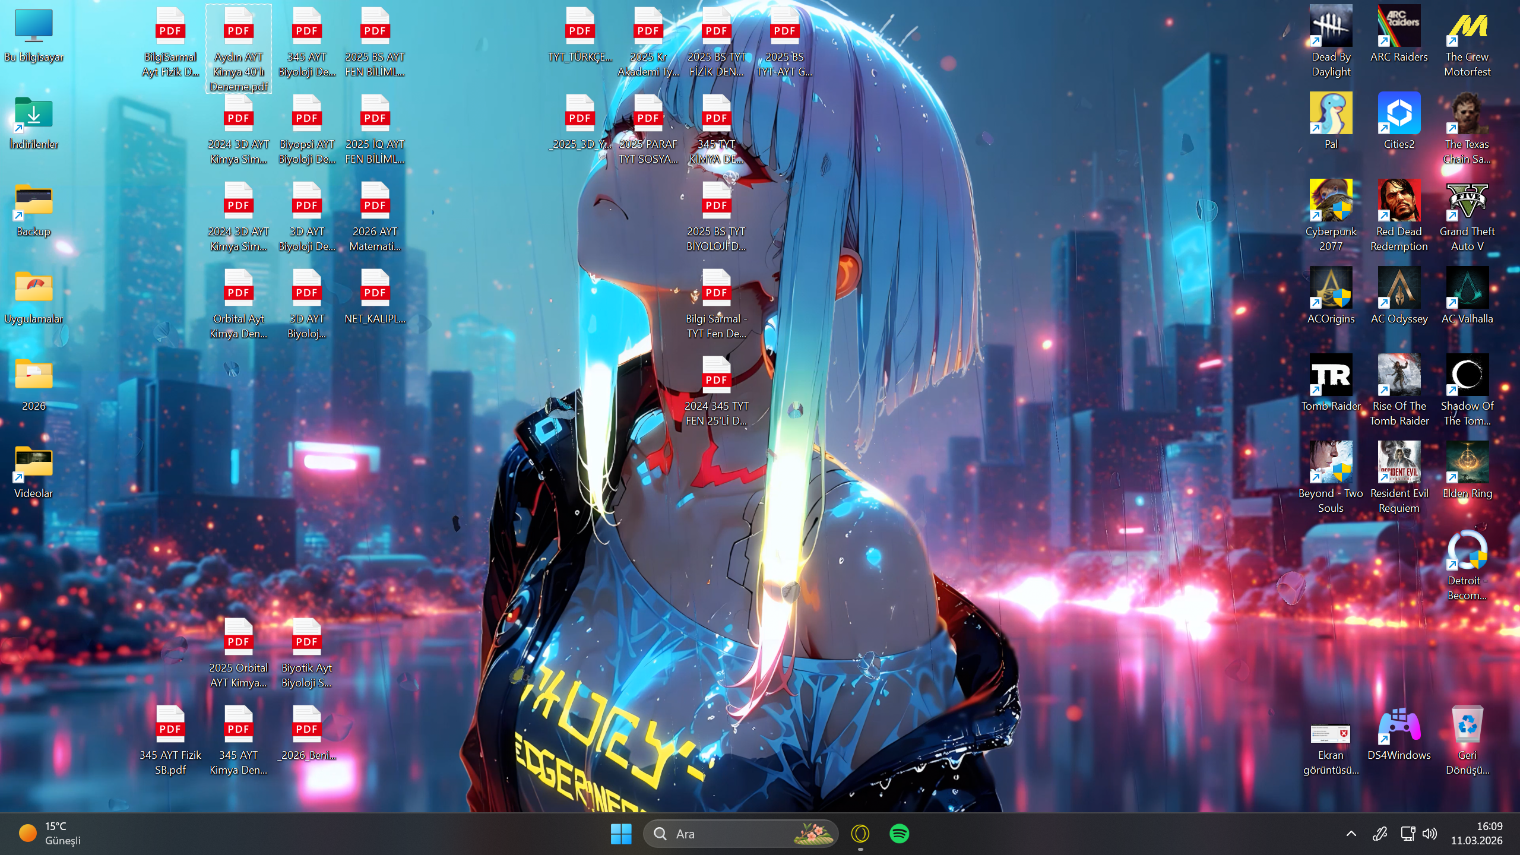The width and height of the screenshot is (1520, 855).
Task: Open the İndirilenler folder shortcut
Action: 34,122
